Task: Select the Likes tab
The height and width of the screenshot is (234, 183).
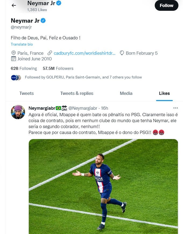Action: click(x=164, y=93)
